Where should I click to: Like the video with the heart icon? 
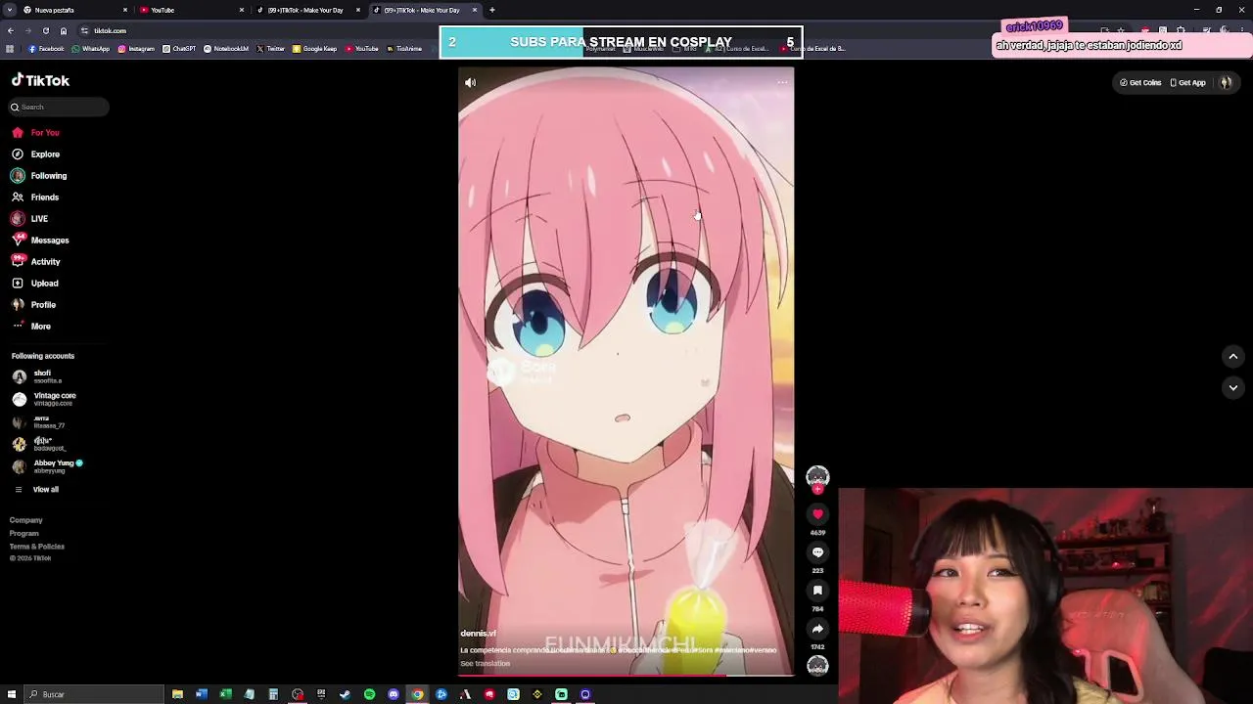point(817,514)
